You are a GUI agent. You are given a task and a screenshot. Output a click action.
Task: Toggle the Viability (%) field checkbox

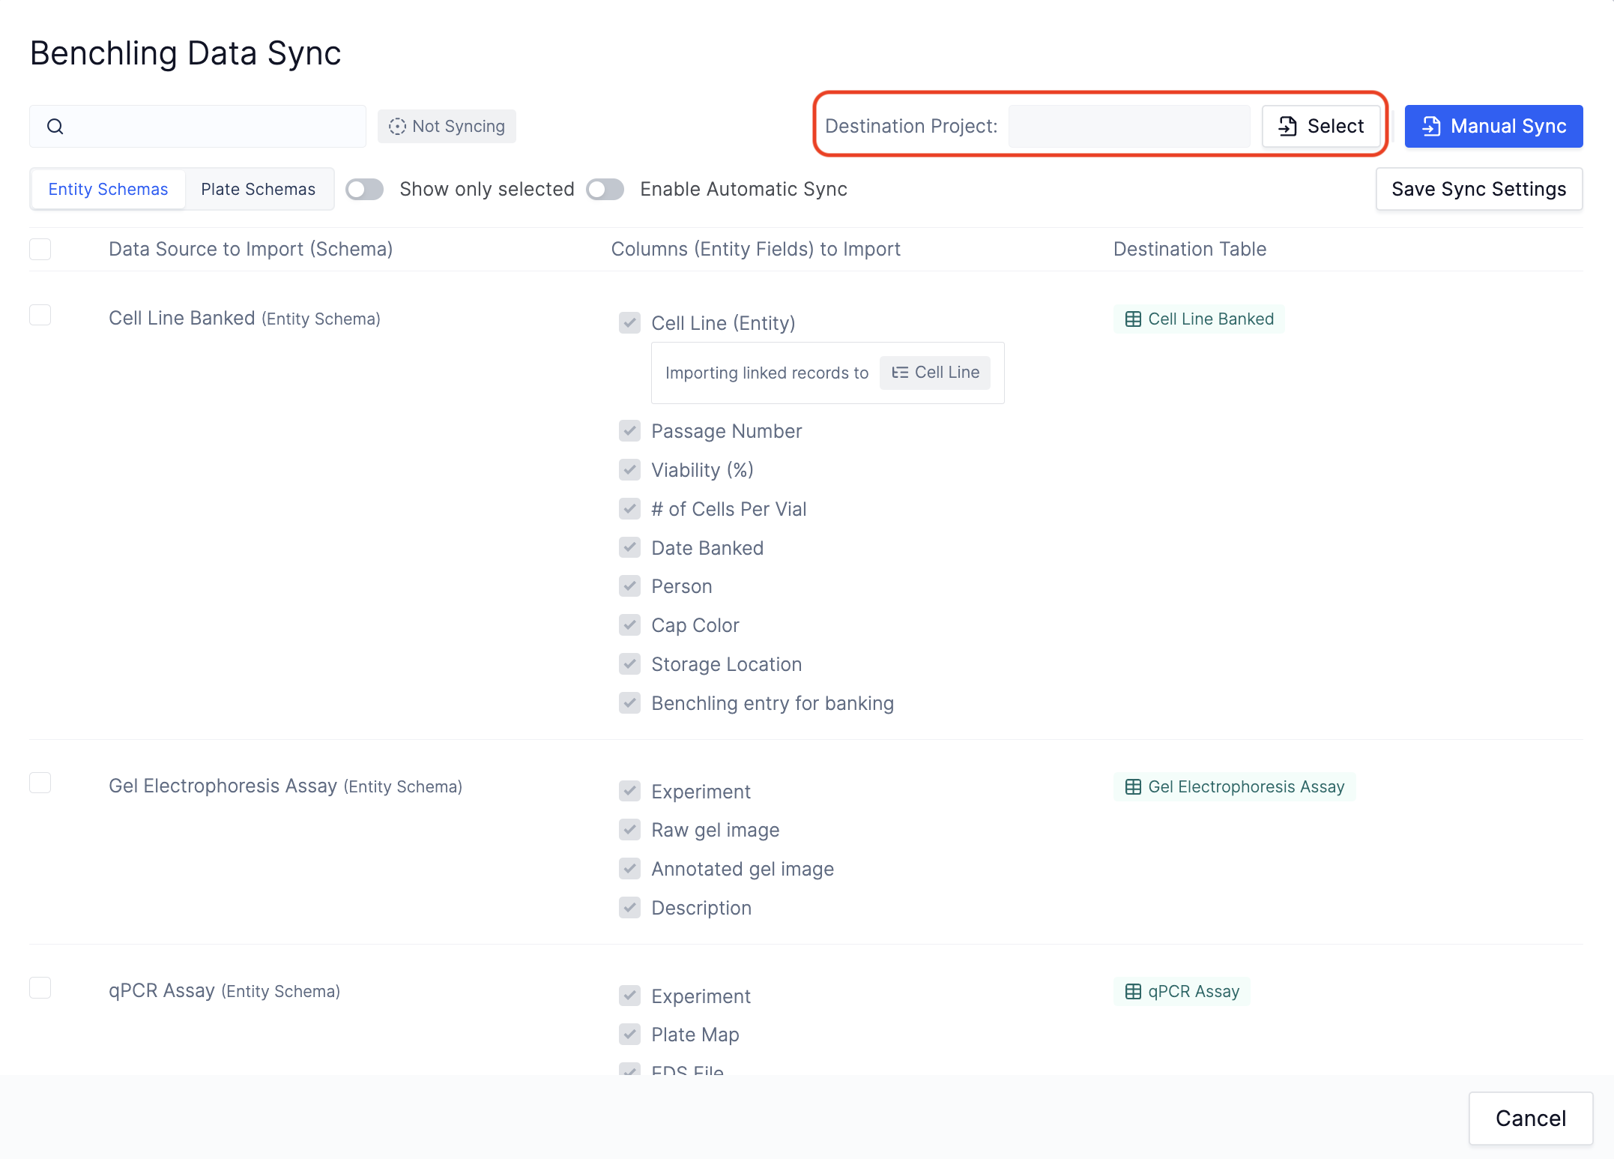[x=629, y=470]
